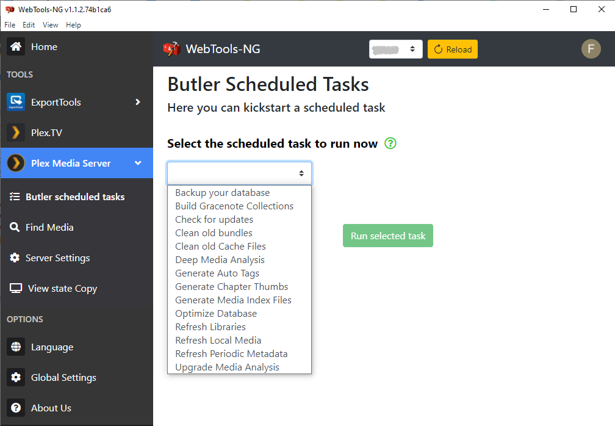Open the View menu

pyautogui.click(x=50, y=24)
